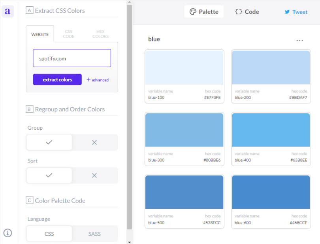Open the three-dots menu for blue group

point(299,40)
